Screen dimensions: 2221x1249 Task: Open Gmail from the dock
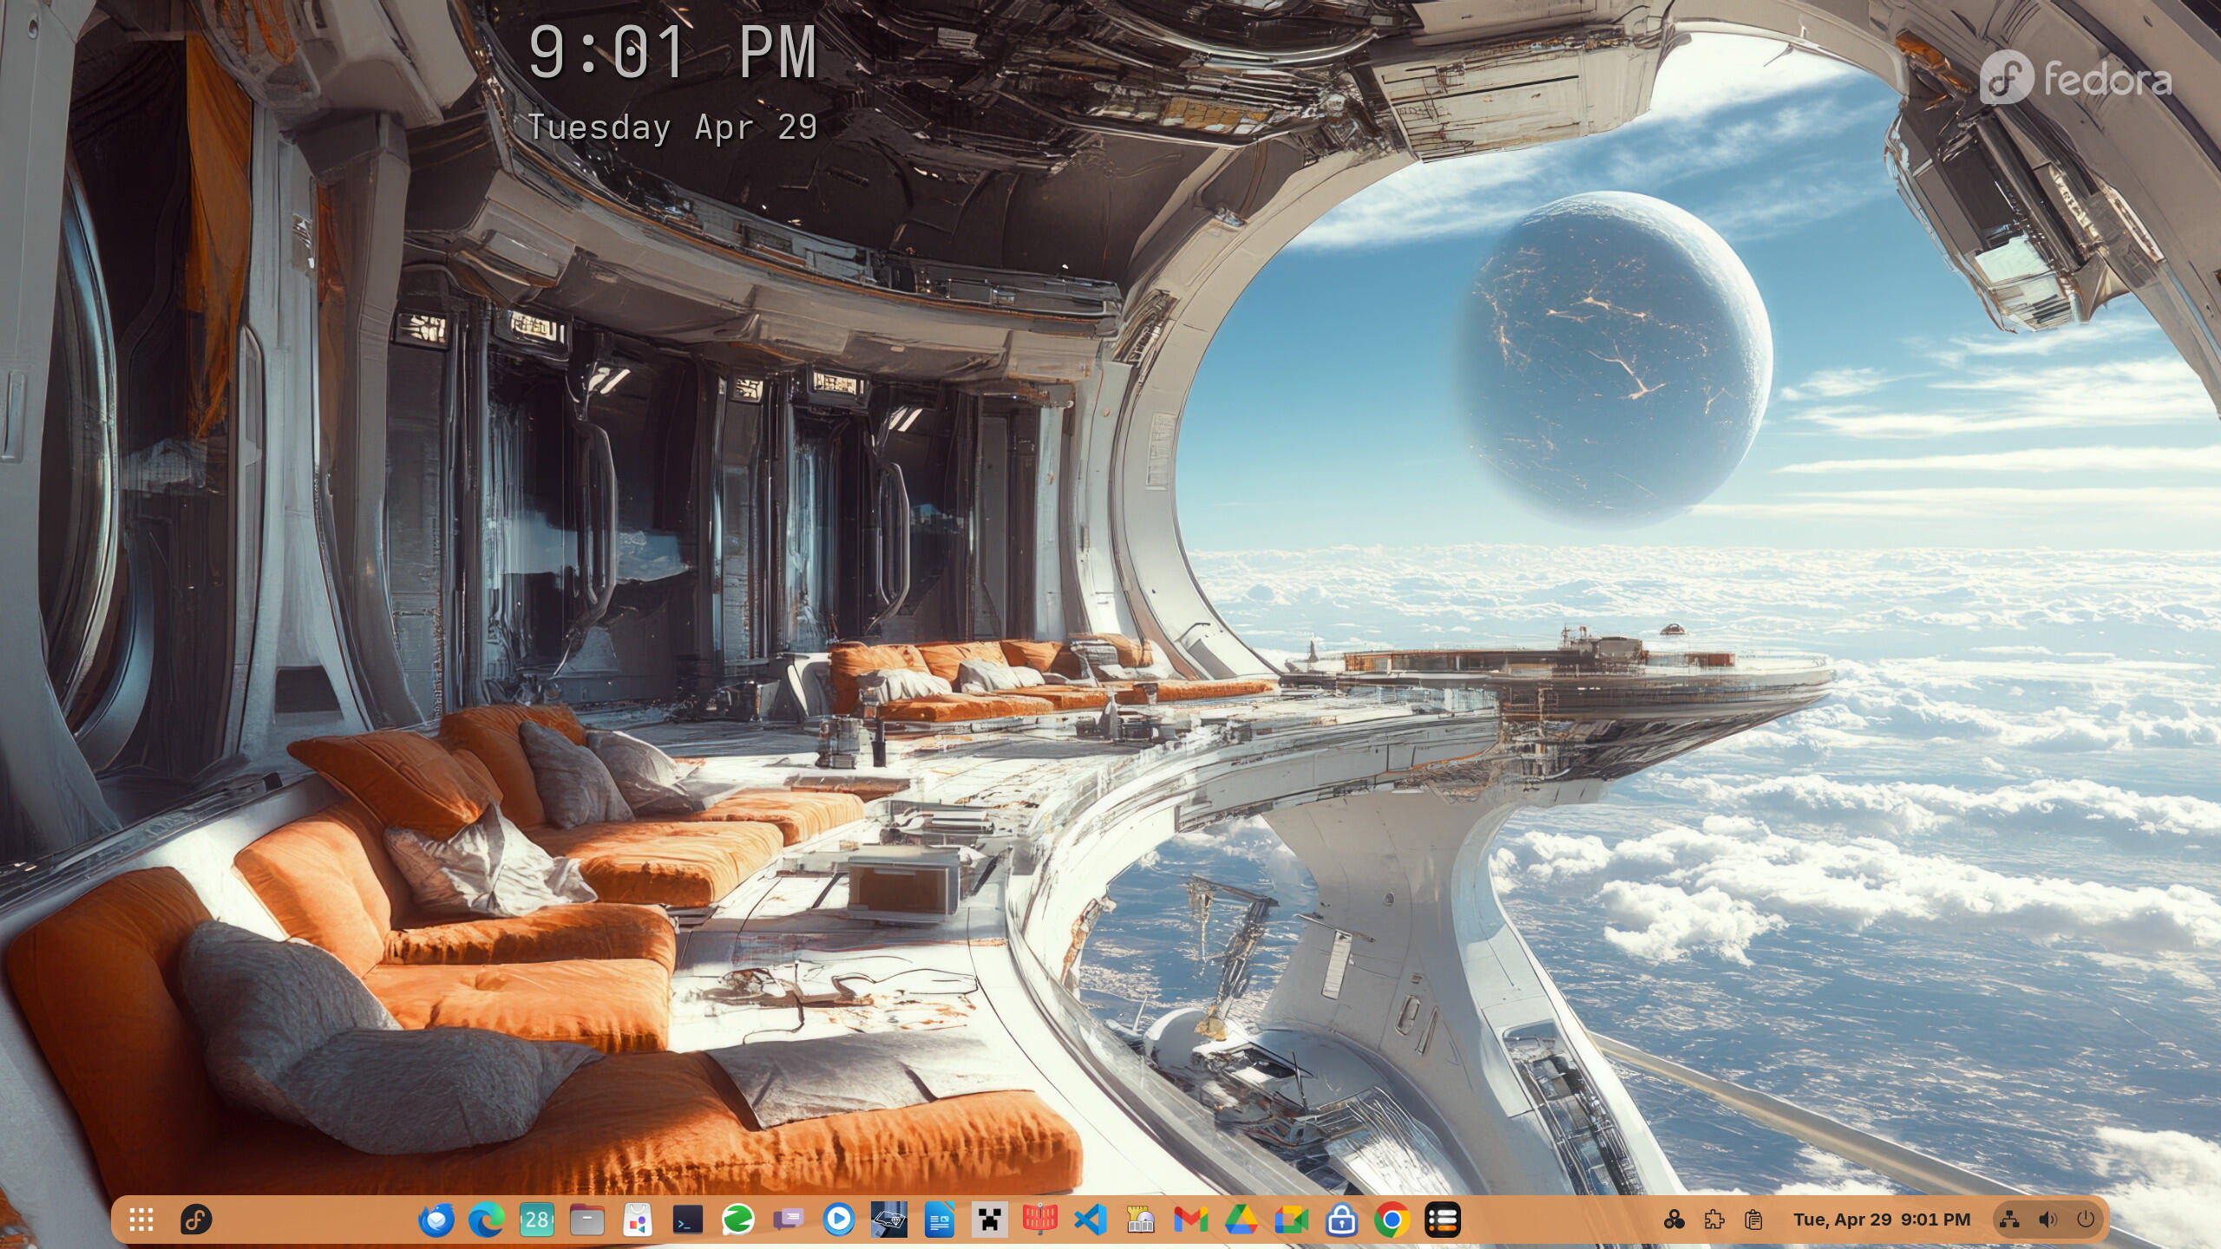(1190, 1220)
